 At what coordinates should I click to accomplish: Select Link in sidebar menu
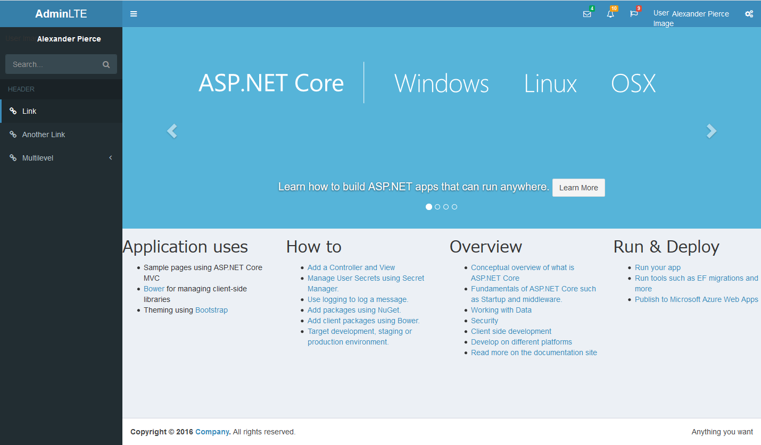61,111
